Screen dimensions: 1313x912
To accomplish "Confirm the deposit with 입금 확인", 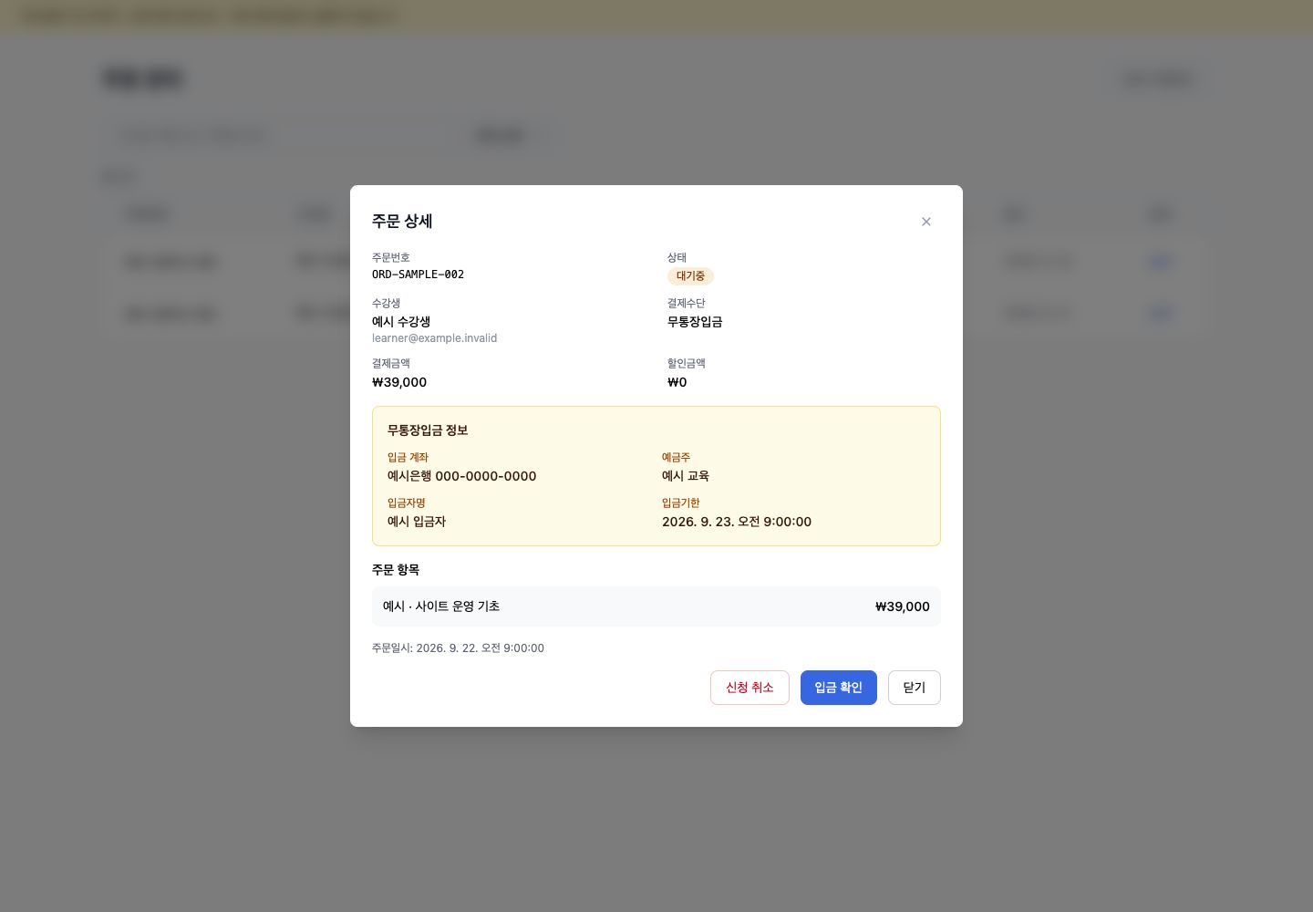I will point(838,688).
